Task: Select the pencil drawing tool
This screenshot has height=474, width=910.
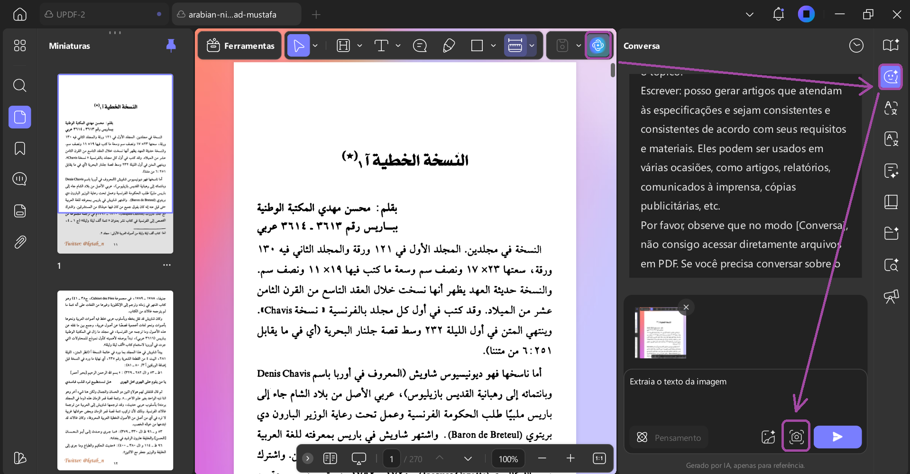Action: click(x=449, y=46)
